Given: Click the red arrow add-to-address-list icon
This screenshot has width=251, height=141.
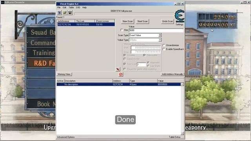Looking at the screenshot, I should click(x=118, y=69).
